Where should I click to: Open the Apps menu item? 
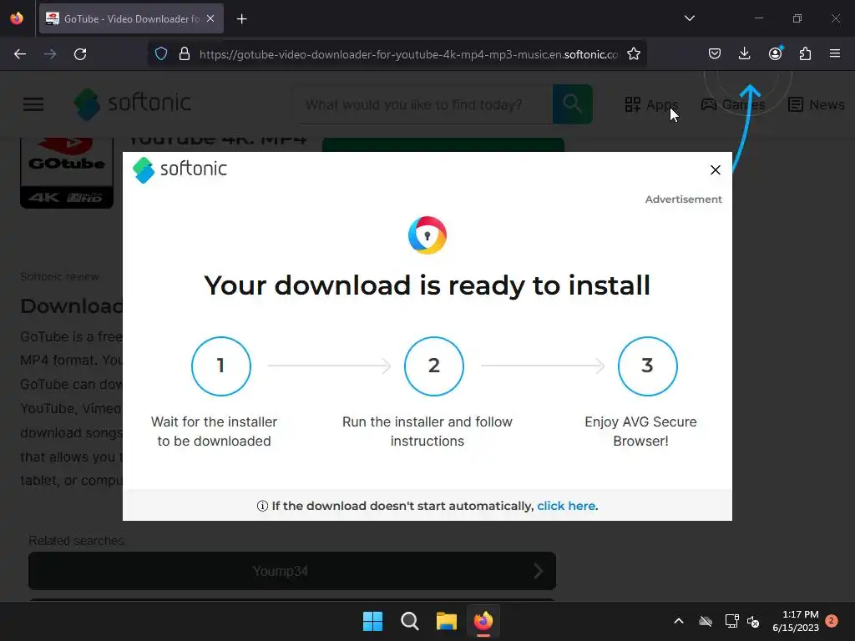(x=651, y=104)
